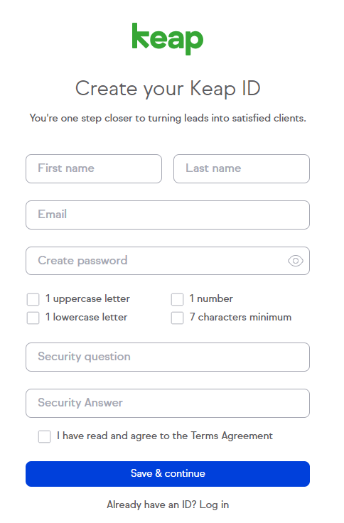Follow the Log in link
The image size is (344, 523).
pos(214,505)
